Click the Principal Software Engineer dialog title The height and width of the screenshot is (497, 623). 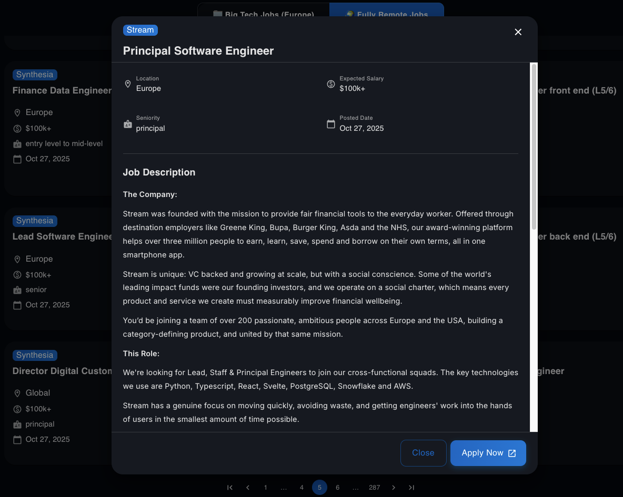tap(198, 51)
